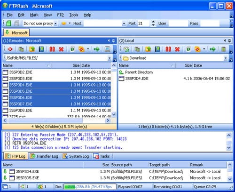Pin the Remote panel with pushpin icon
This screenshot has width=235, height=192.
point(113,41)
